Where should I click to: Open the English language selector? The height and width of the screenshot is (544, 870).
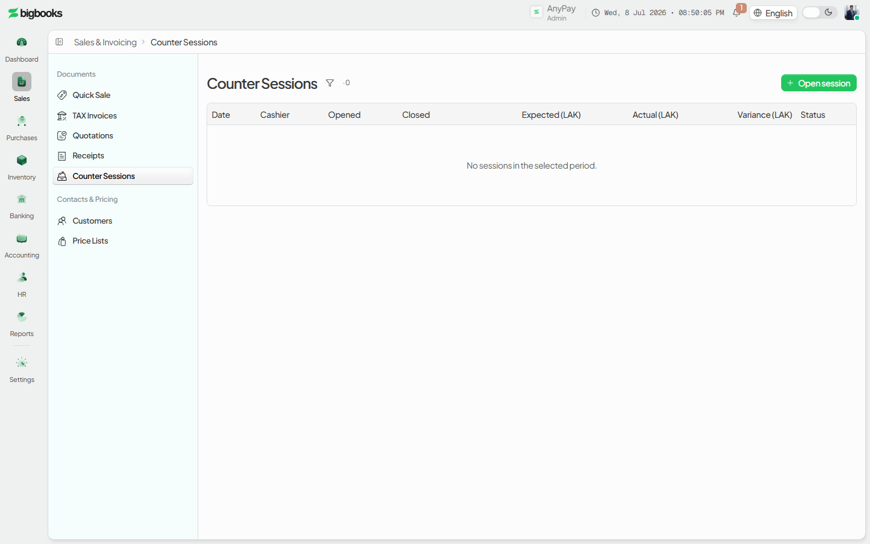click(773, 13)
